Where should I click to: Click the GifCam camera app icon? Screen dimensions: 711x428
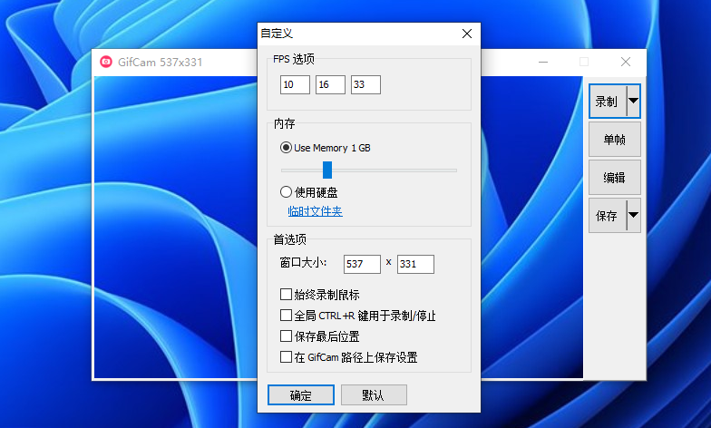106,62
